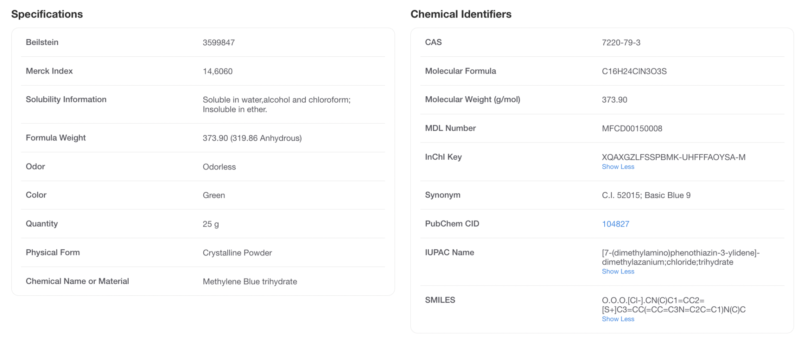801x340 pixels.
Task: Select the Color value Green
Action: tap(214, 195)
